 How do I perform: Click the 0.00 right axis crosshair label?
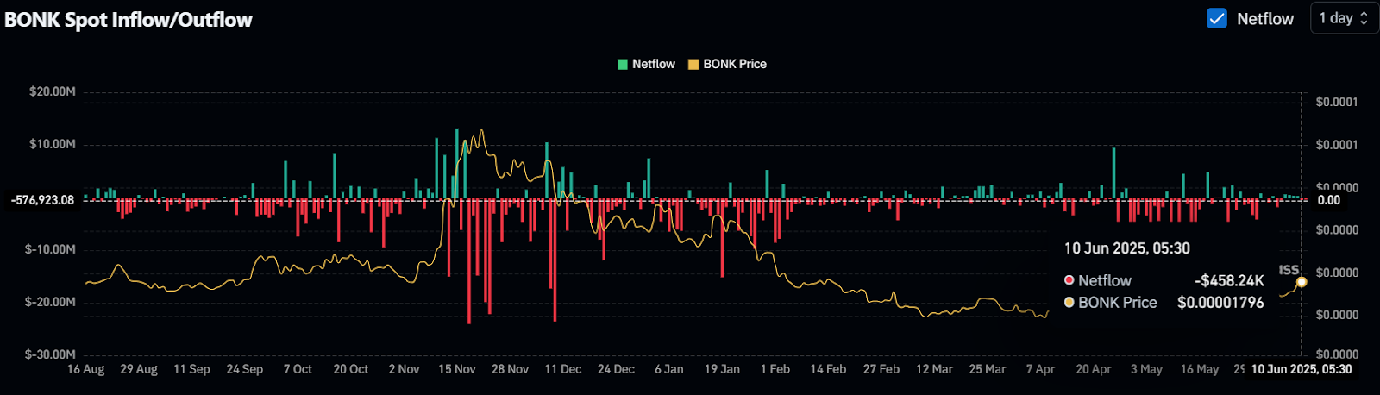tap(1329, 200)
